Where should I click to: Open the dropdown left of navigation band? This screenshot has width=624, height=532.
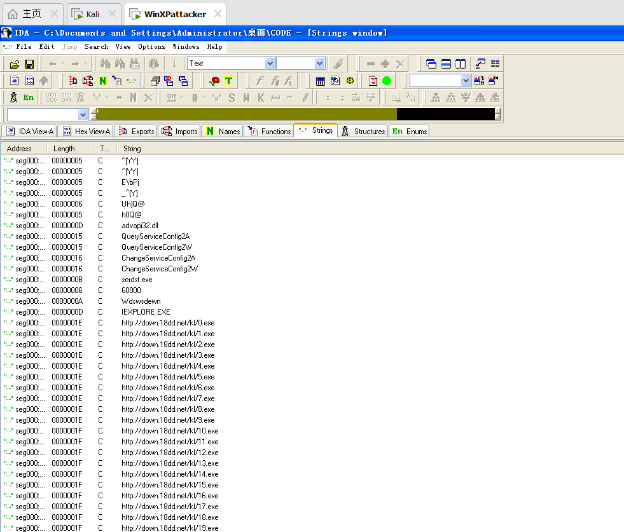pyautogui.click(x=83, y=114)
